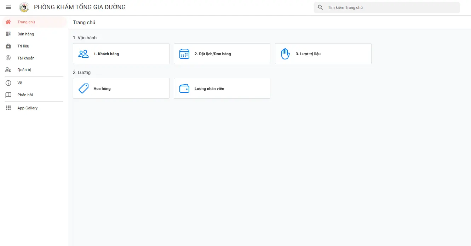The height and width of the screenshot is (246, 471).
Task: Open App Gallery from the sidebar
Action: coord(34,108)
